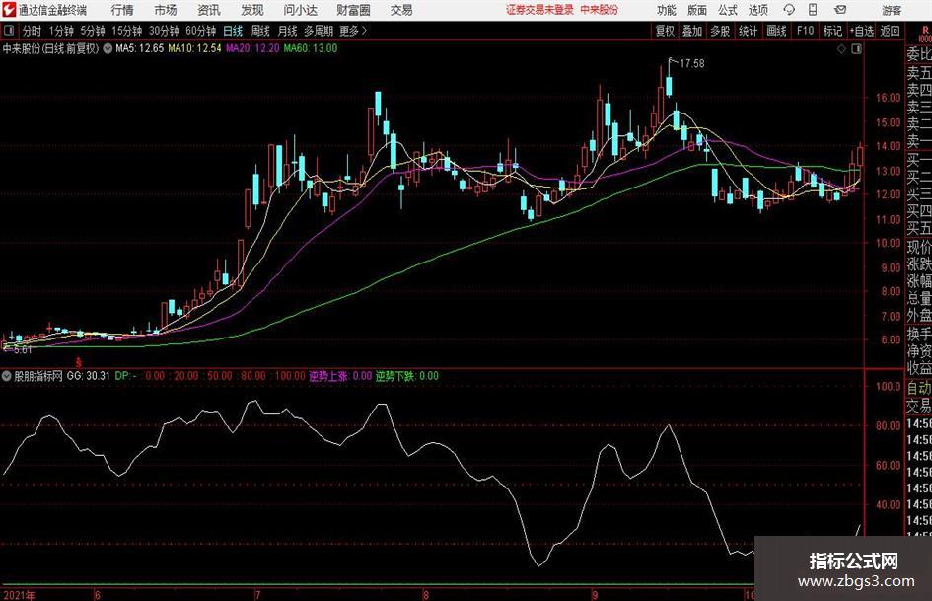The width and height of the screenshot is (932, 601).
Task: Expand the 更多 period options
Action: (x=353, y=31)
